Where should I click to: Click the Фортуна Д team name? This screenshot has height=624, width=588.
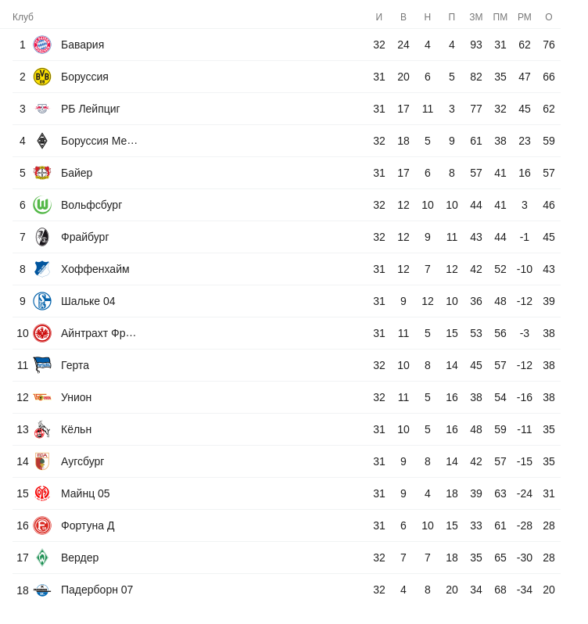[x=88, y=525]
